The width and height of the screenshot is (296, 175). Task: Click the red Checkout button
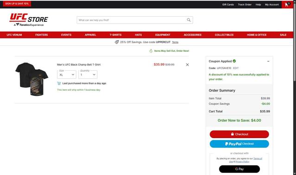[x=239, y=134]
